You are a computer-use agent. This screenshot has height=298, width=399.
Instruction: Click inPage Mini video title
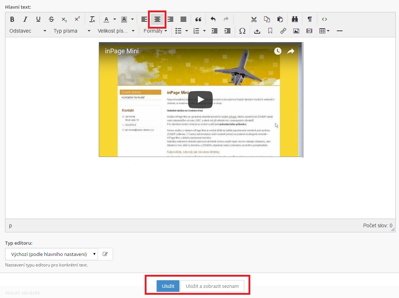pos(122,51)
